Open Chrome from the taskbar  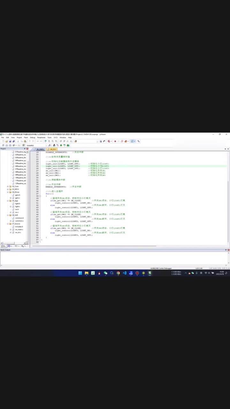pos(118,273)
